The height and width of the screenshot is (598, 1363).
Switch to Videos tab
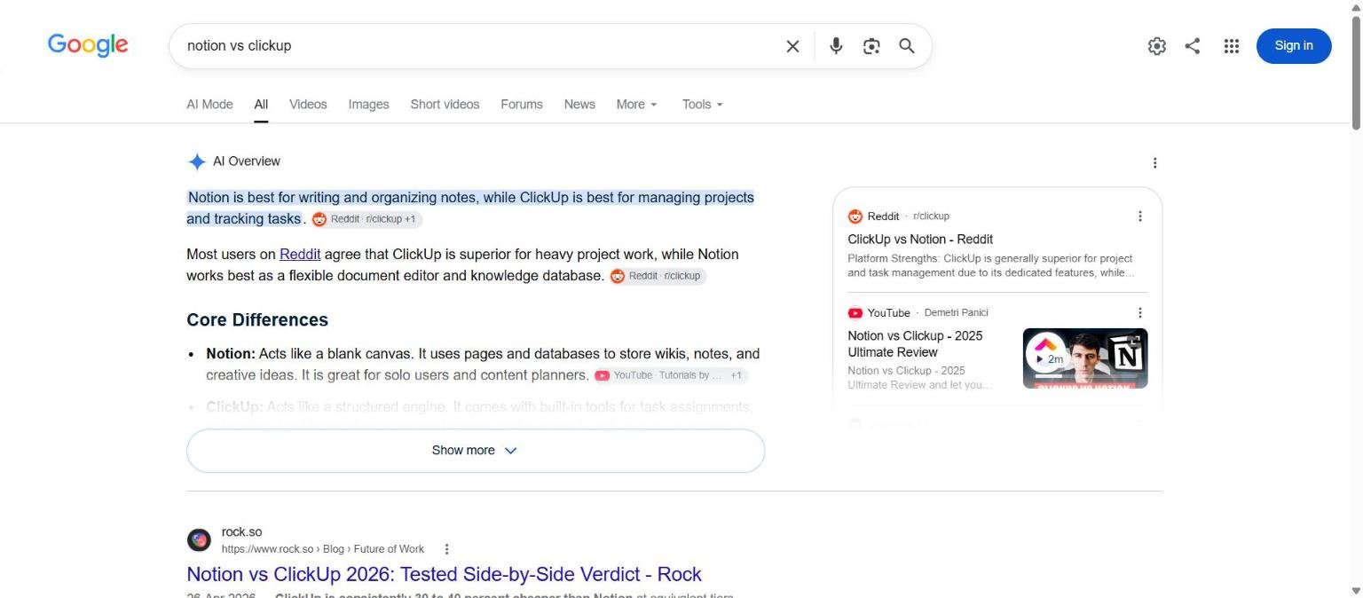coord(308,104)
